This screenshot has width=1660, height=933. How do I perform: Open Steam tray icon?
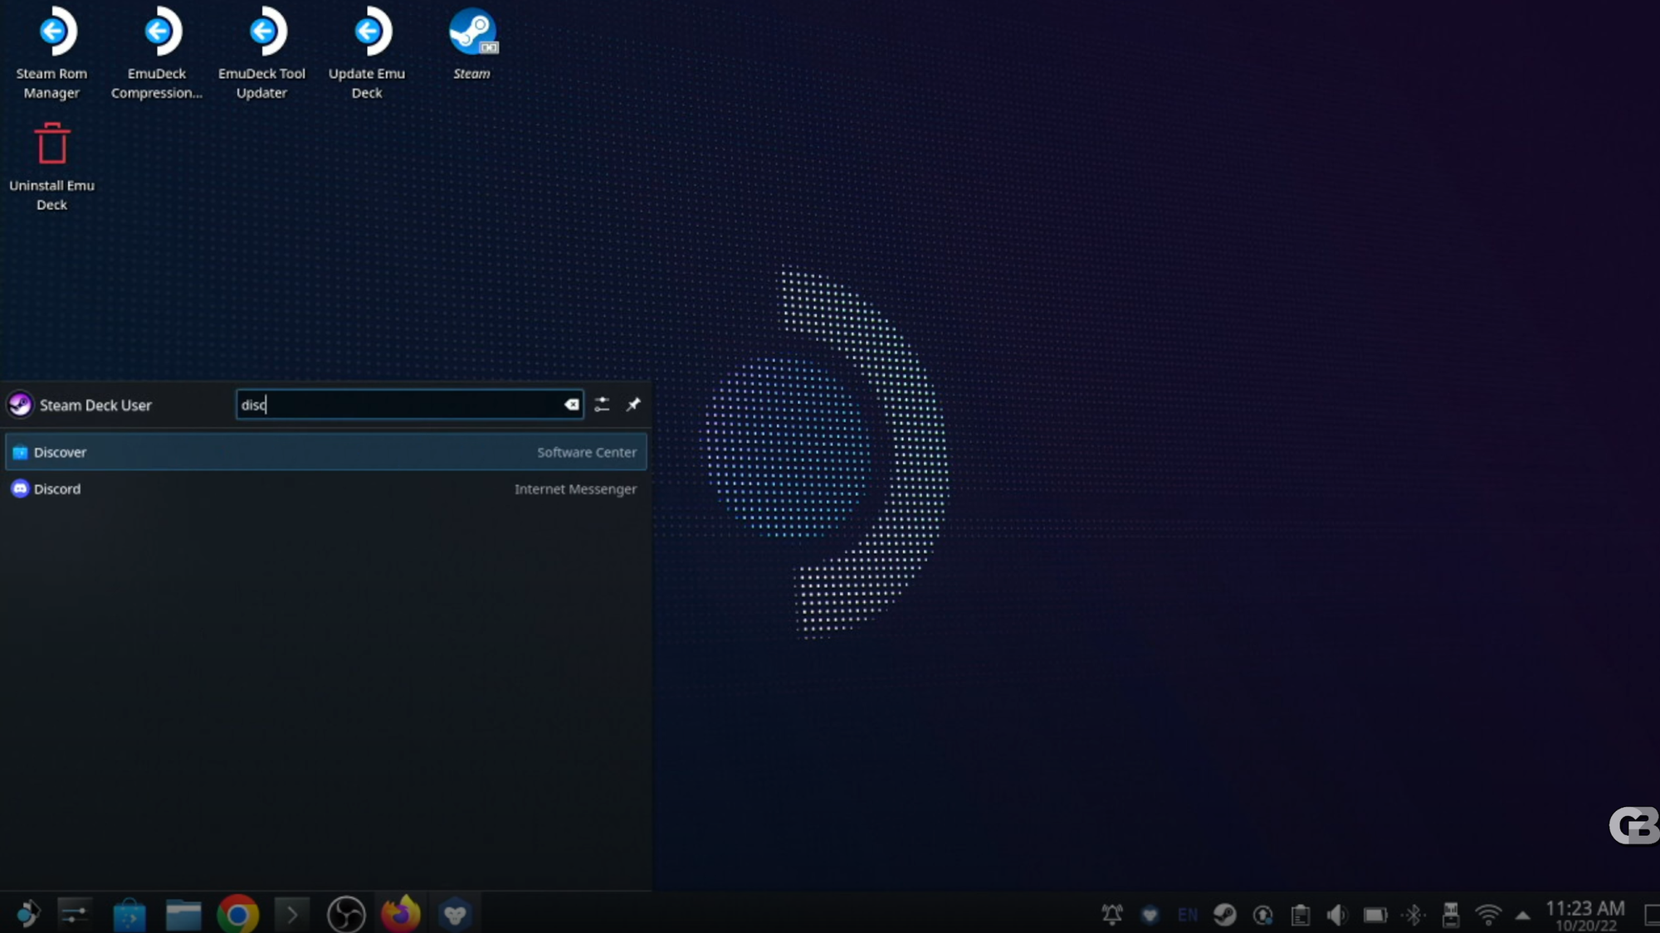coord(1225,915)
